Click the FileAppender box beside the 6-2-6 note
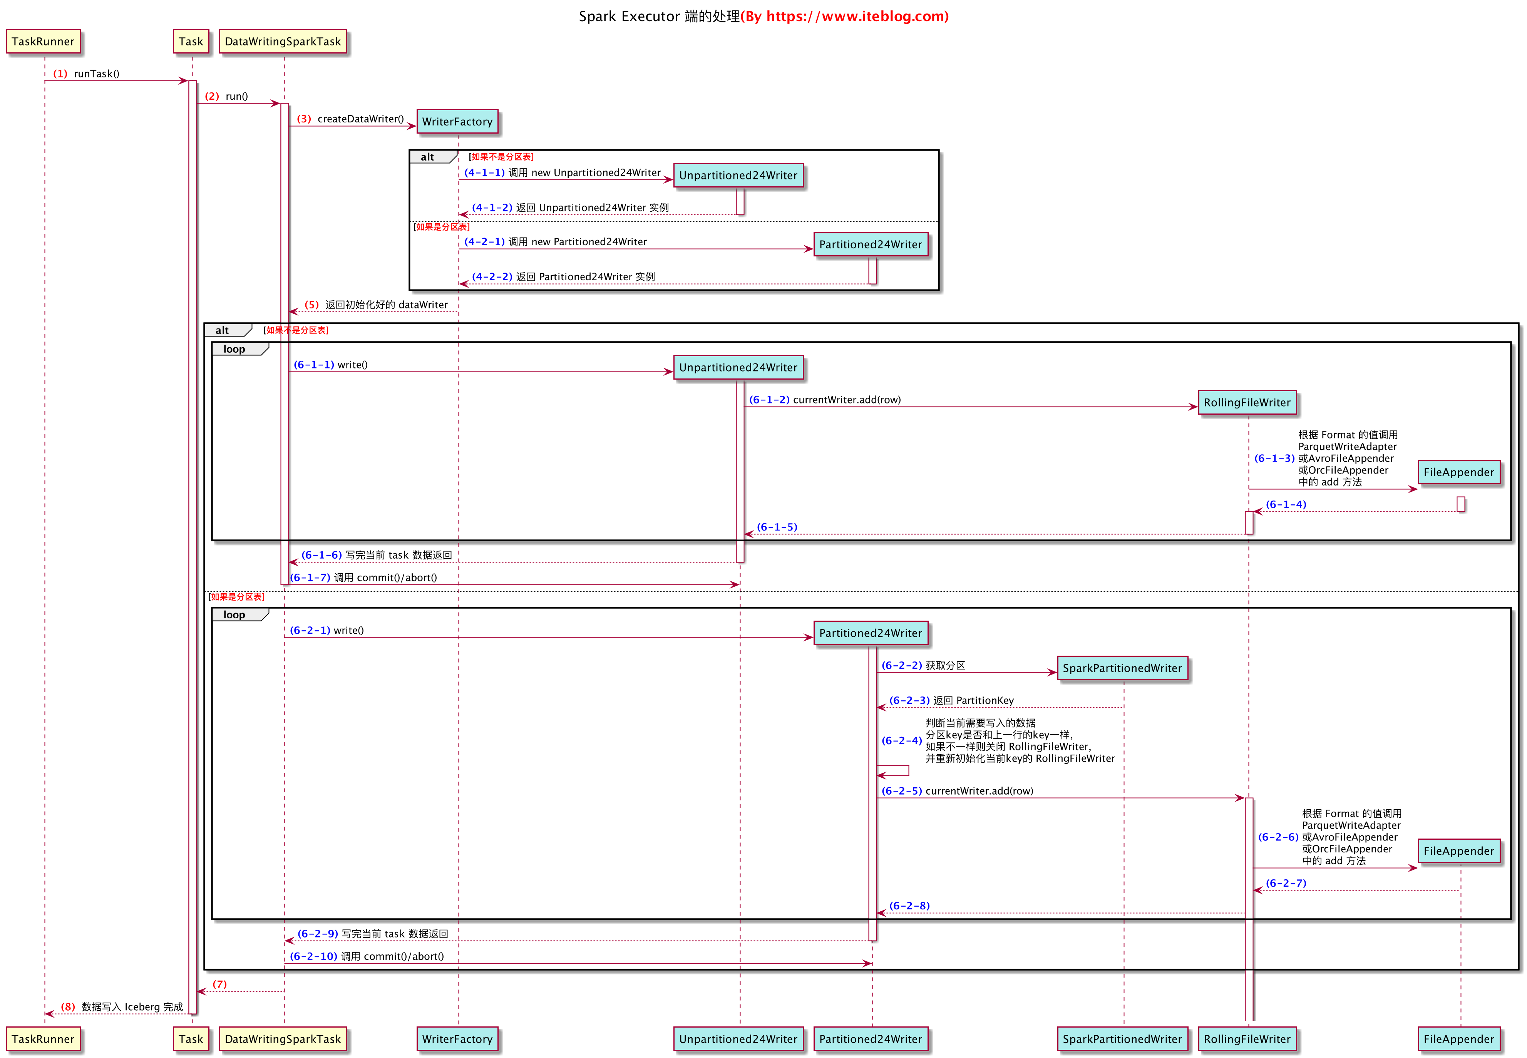The image size is (1527, 1058). click(1459, 850)
